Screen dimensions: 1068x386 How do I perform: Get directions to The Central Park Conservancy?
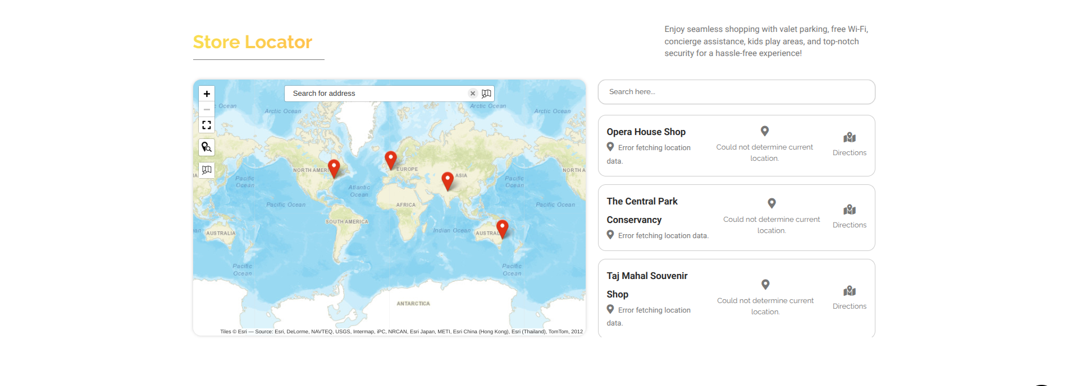tap(849, 216)
